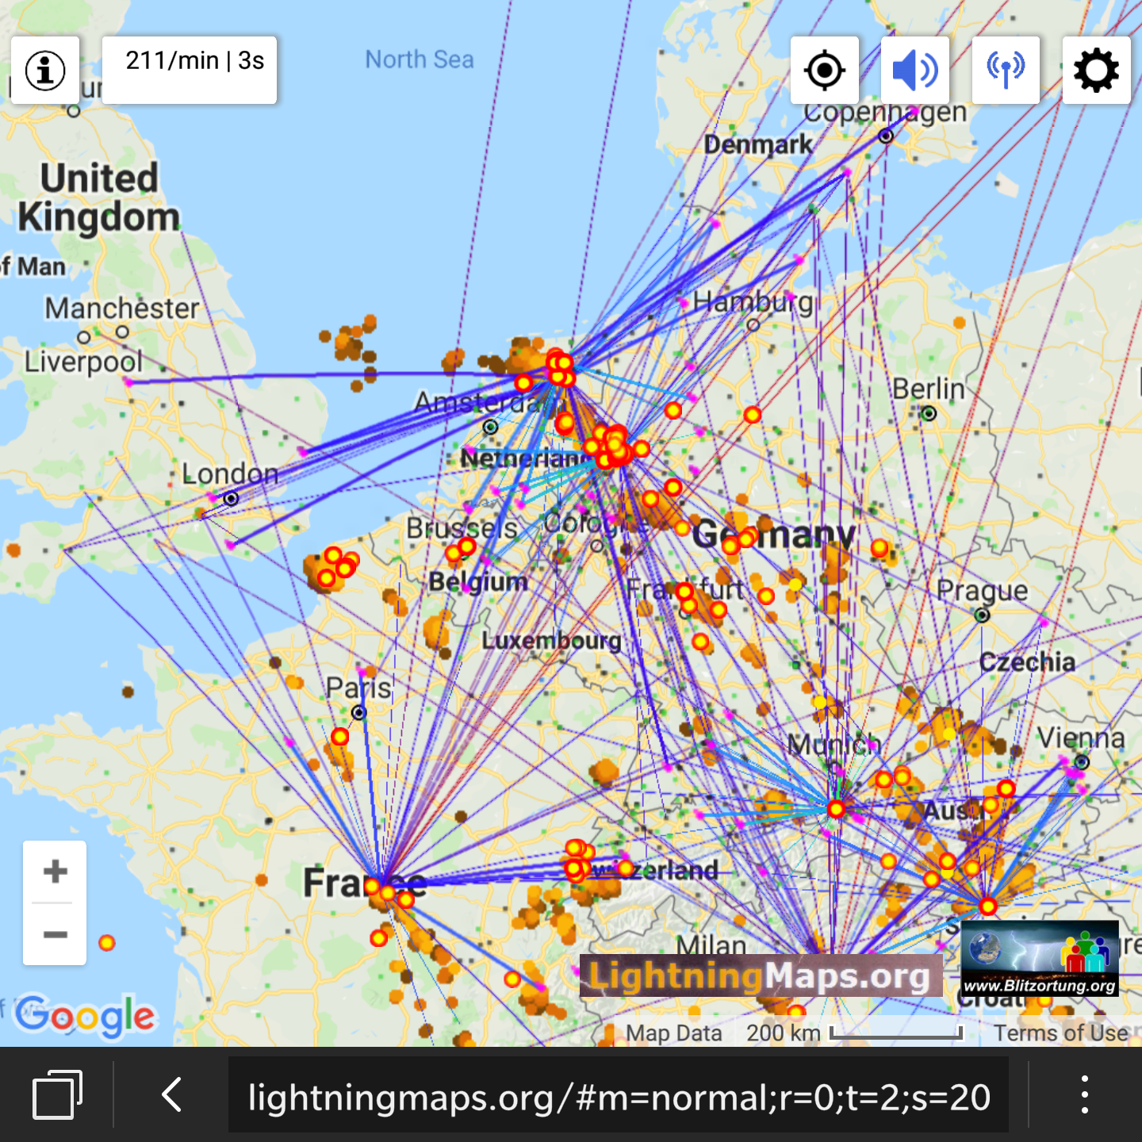1142x1142 pixels.
Task: Select the Paris city marker
Action: tap(359, 713)
